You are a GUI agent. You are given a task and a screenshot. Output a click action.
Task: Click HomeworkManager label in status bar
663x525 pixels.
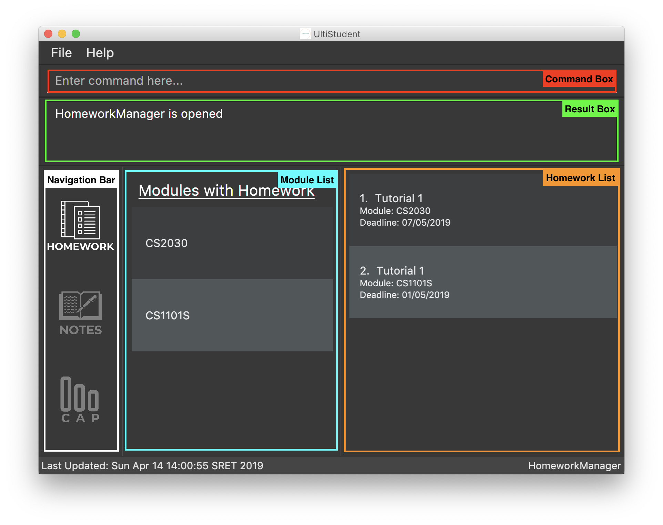[x=574, y=466]
